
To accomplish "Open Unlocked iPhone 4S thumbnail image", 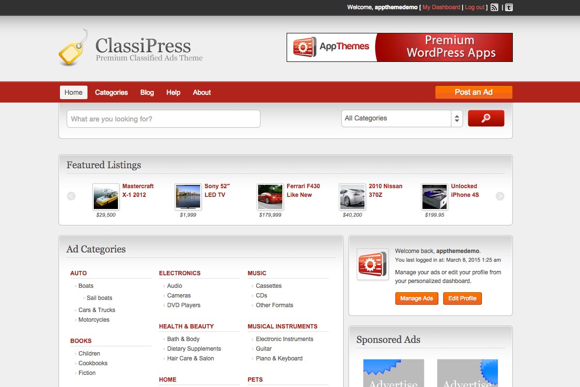I will point(435,196).
